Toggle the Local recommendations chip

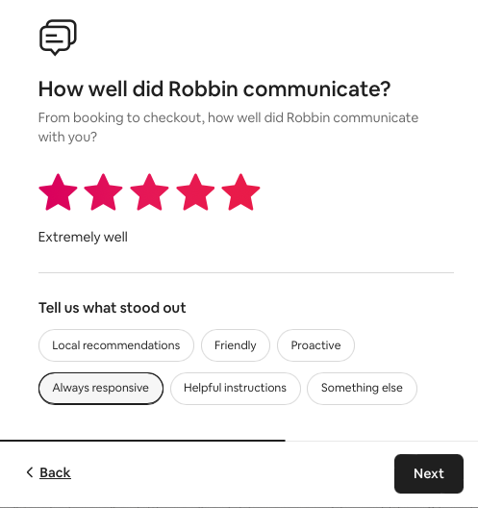116,345
